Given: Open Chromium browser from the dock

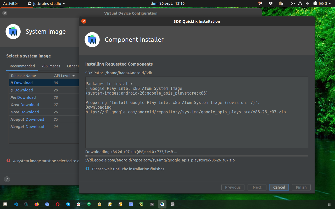Looking at the screenshot, I should tap(47, 204).
